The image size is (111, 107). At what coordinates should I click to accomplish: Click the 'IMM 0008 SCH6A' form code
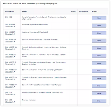[11, 70]
